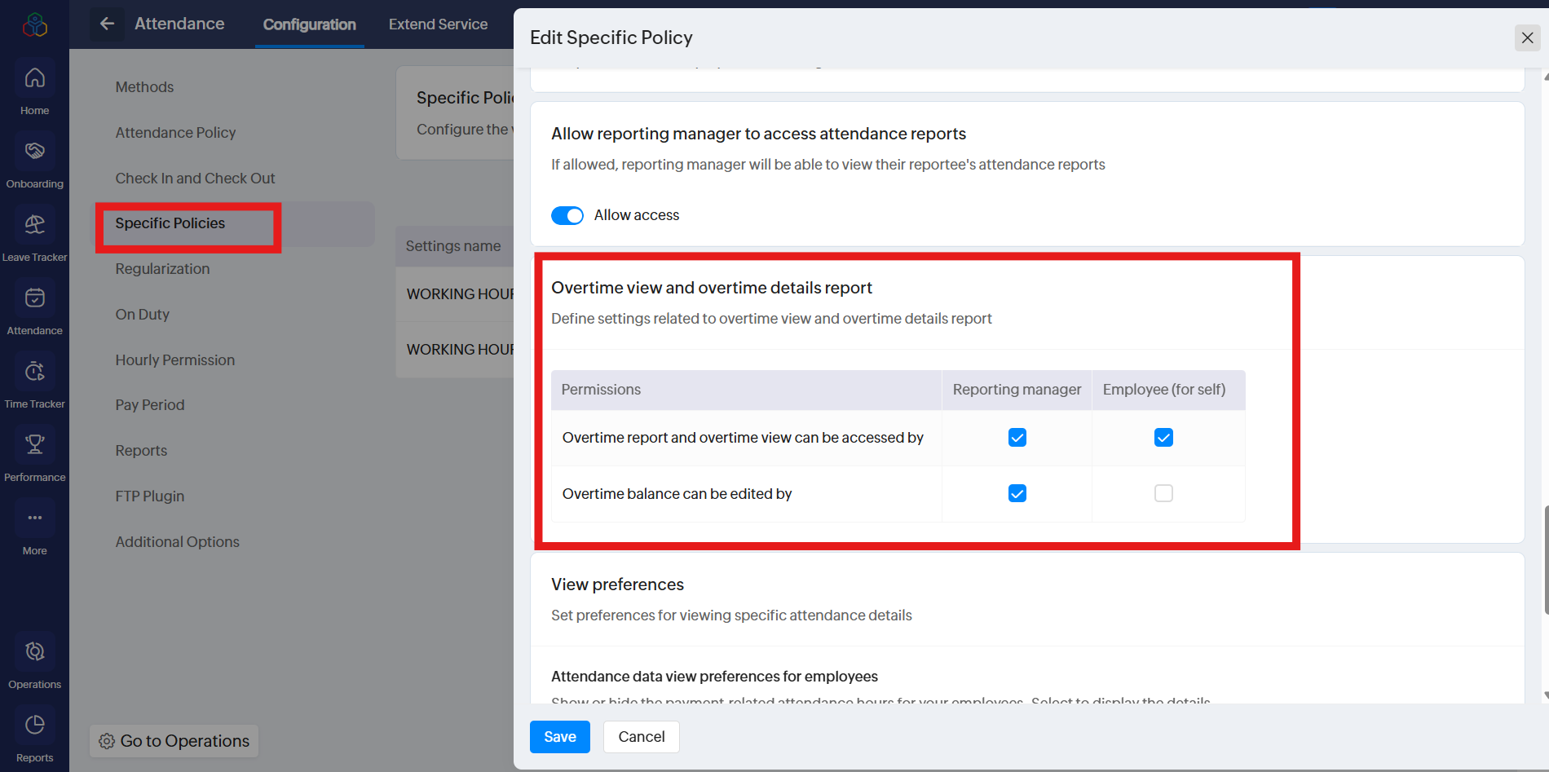Uncheck Reporting manager overtime balance edit
Viewport: 1549px width, 772px height.
[1017, 493]
